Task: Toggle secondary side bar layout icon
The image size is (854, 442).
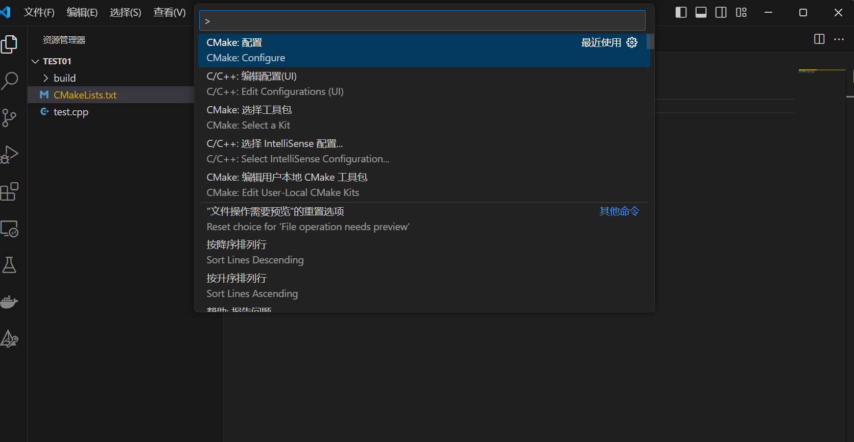Action: pyautogui.click(x=721, y=12)
